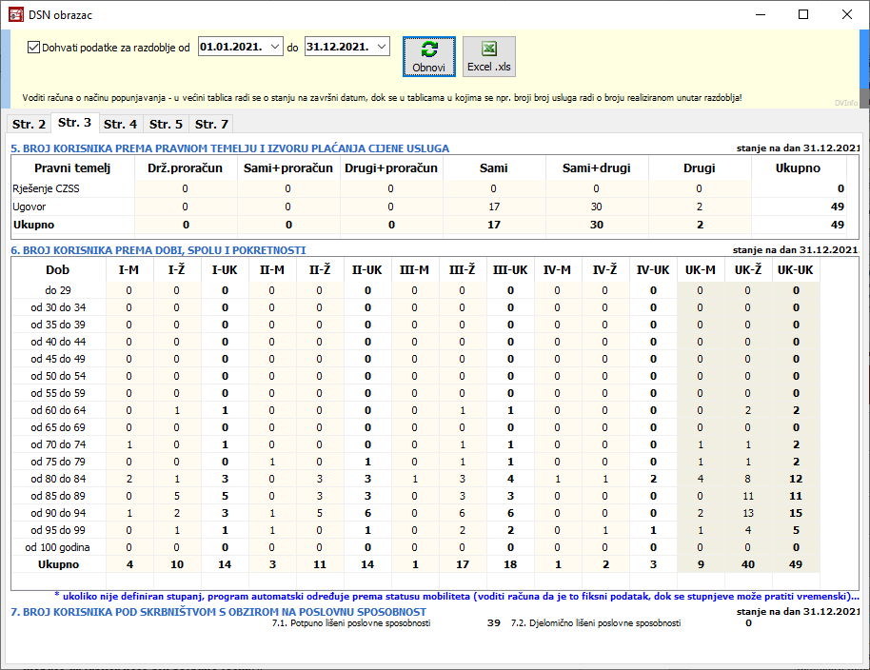This screenshot has width=870, height=670.
Task: Go to the Str. 5 tab
Action: pos(166,124)
